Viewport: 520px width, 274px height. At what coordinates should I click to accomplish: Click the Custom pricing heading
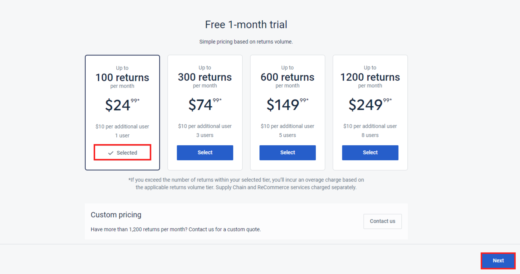coord(116,215)
